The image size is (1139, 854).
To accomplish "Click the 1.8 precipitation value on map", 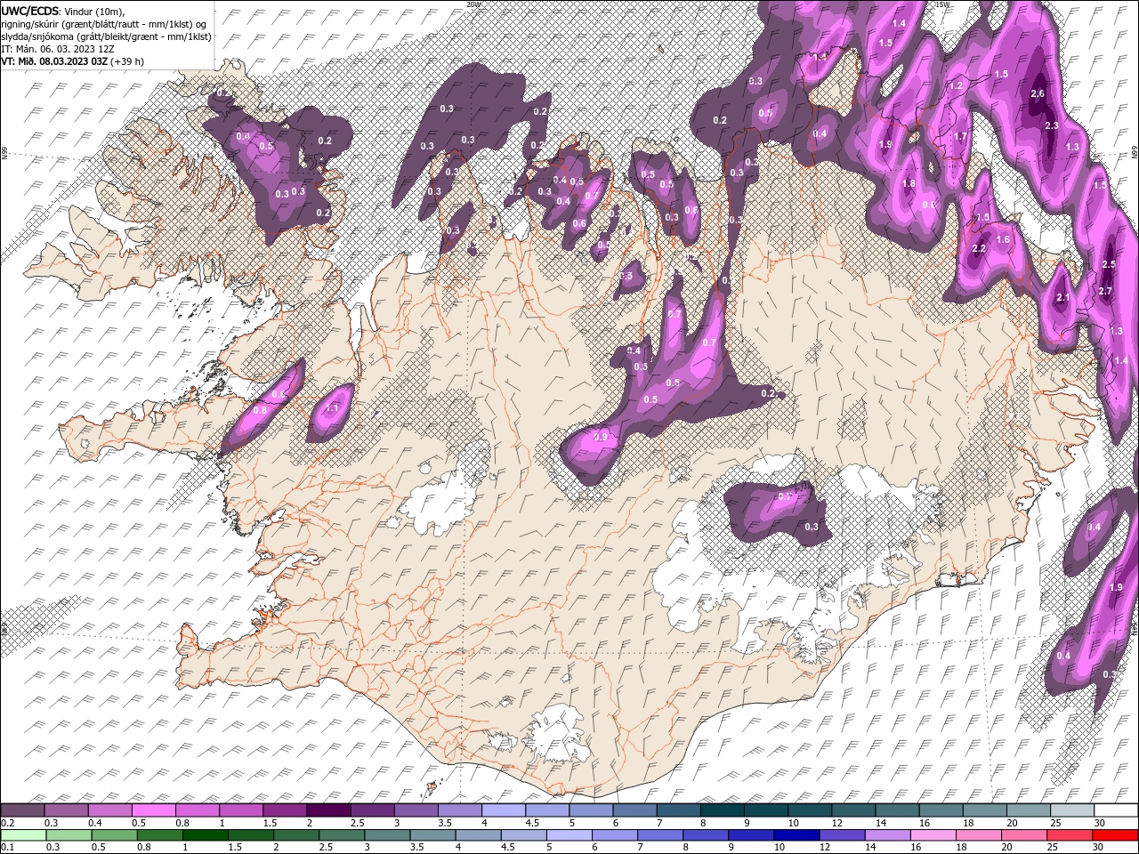I will point(909,183).
